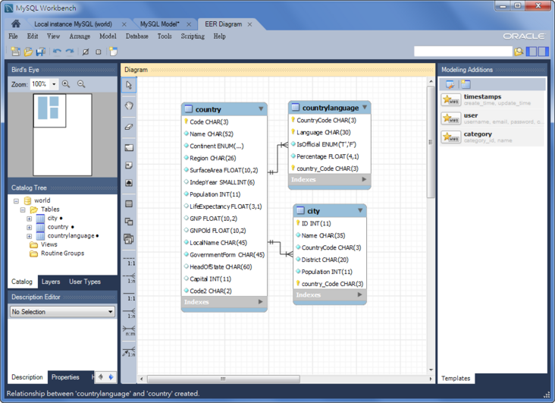
Task: Expand Indexes section of country table
Action: (260, 302)
